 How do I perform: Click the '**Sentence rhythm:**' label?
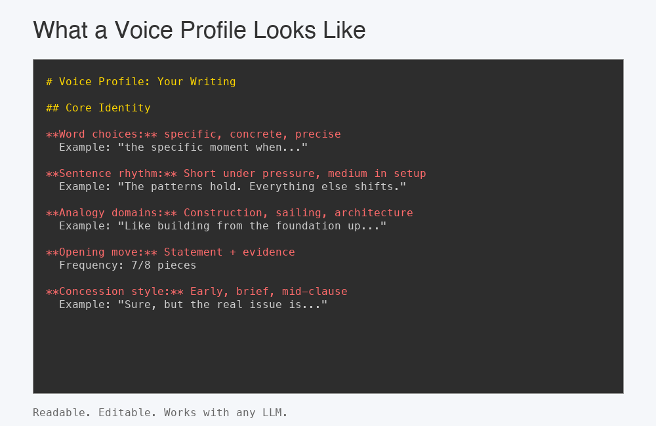(x=112, y=174)
